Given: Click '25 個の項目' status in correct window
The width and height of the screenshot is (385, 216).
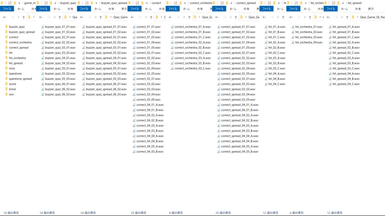Looking at the screenshot, I should 138,213.
